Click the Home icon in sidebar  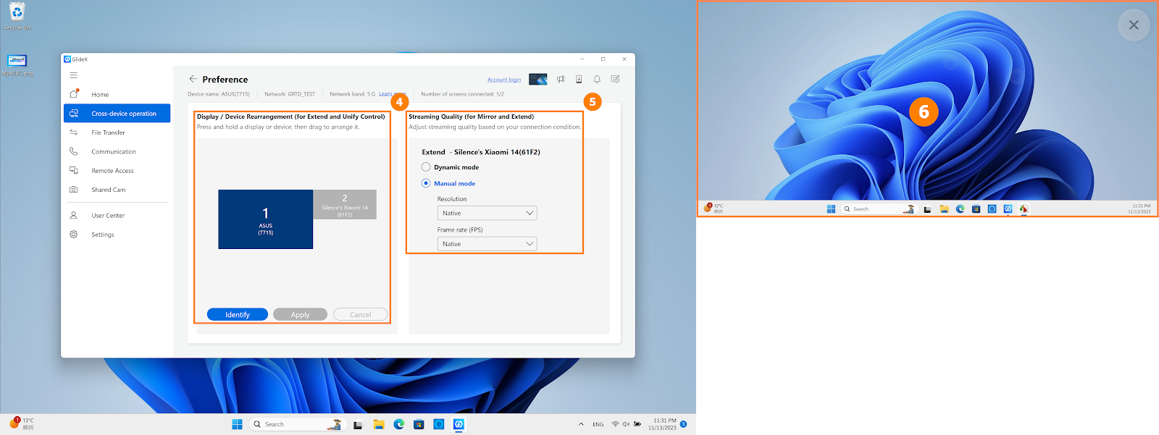tap(74, 94)
